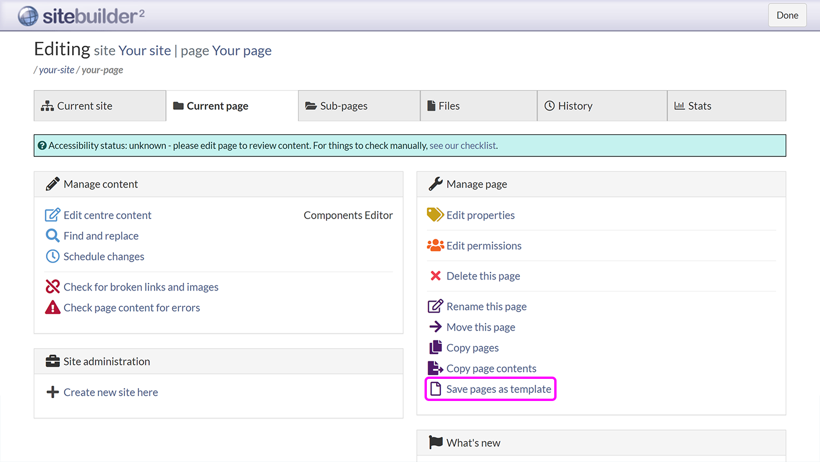This screenshot has height=462, width=820.
Task: Click the red X delete page icon
Action: pyautogui.click(x=435, y=276)
